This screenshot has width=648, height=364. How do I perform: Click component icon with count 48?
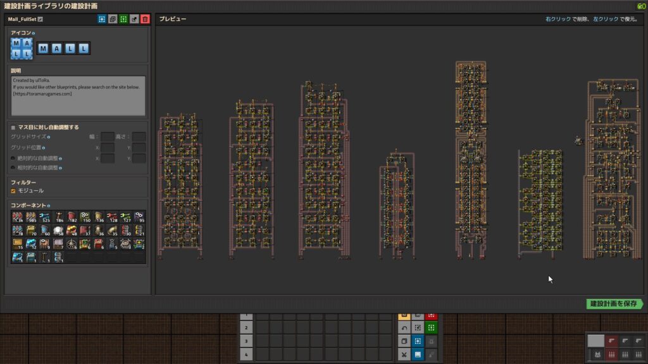[x=72, y=230]
